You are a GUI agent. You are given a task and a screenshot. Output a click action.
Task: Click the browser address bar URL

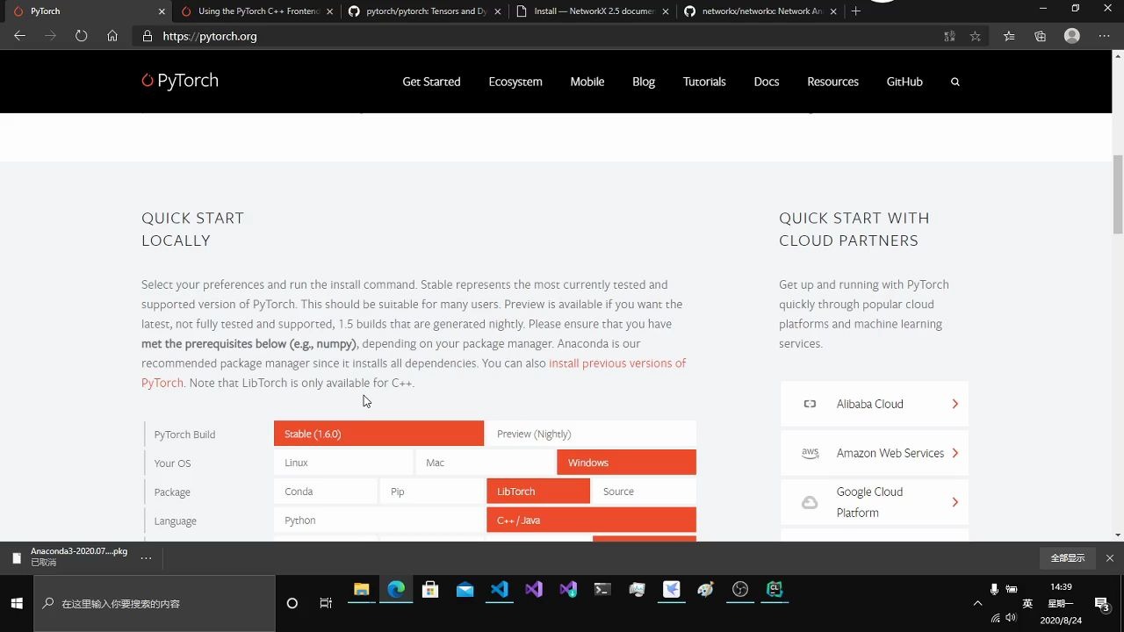coord(210,36)
